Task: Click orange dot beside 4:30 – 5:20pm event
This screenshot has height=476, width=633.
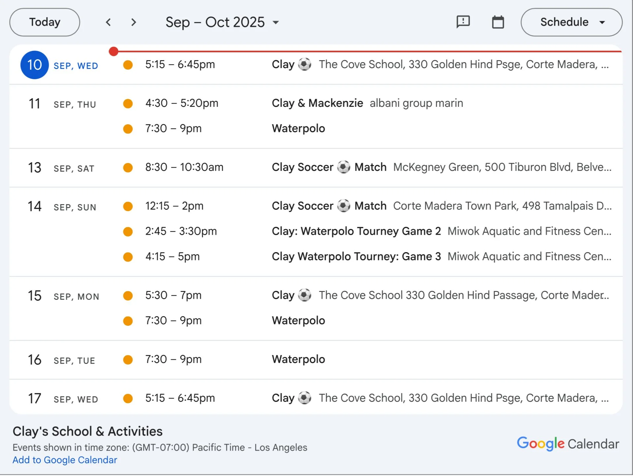Action: pyautogui.click(x=128, y=104)
